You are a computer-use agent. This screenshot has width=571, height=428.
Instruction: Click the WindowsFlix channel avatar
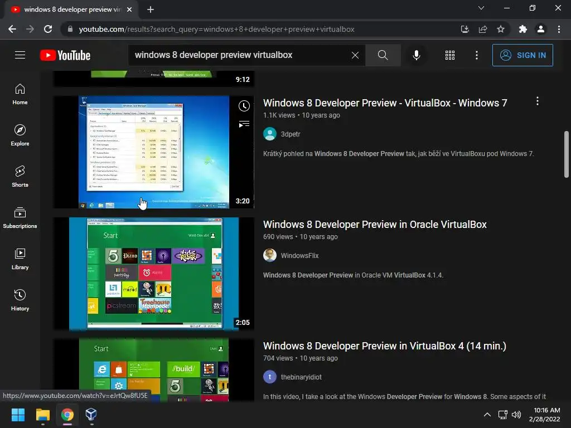[270, 255]
